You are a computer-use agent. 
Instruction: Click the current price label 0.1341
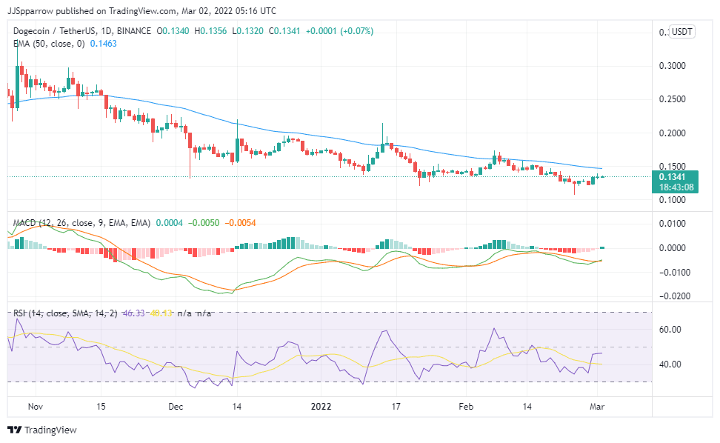pyautogui.click(x=678, y=176)
